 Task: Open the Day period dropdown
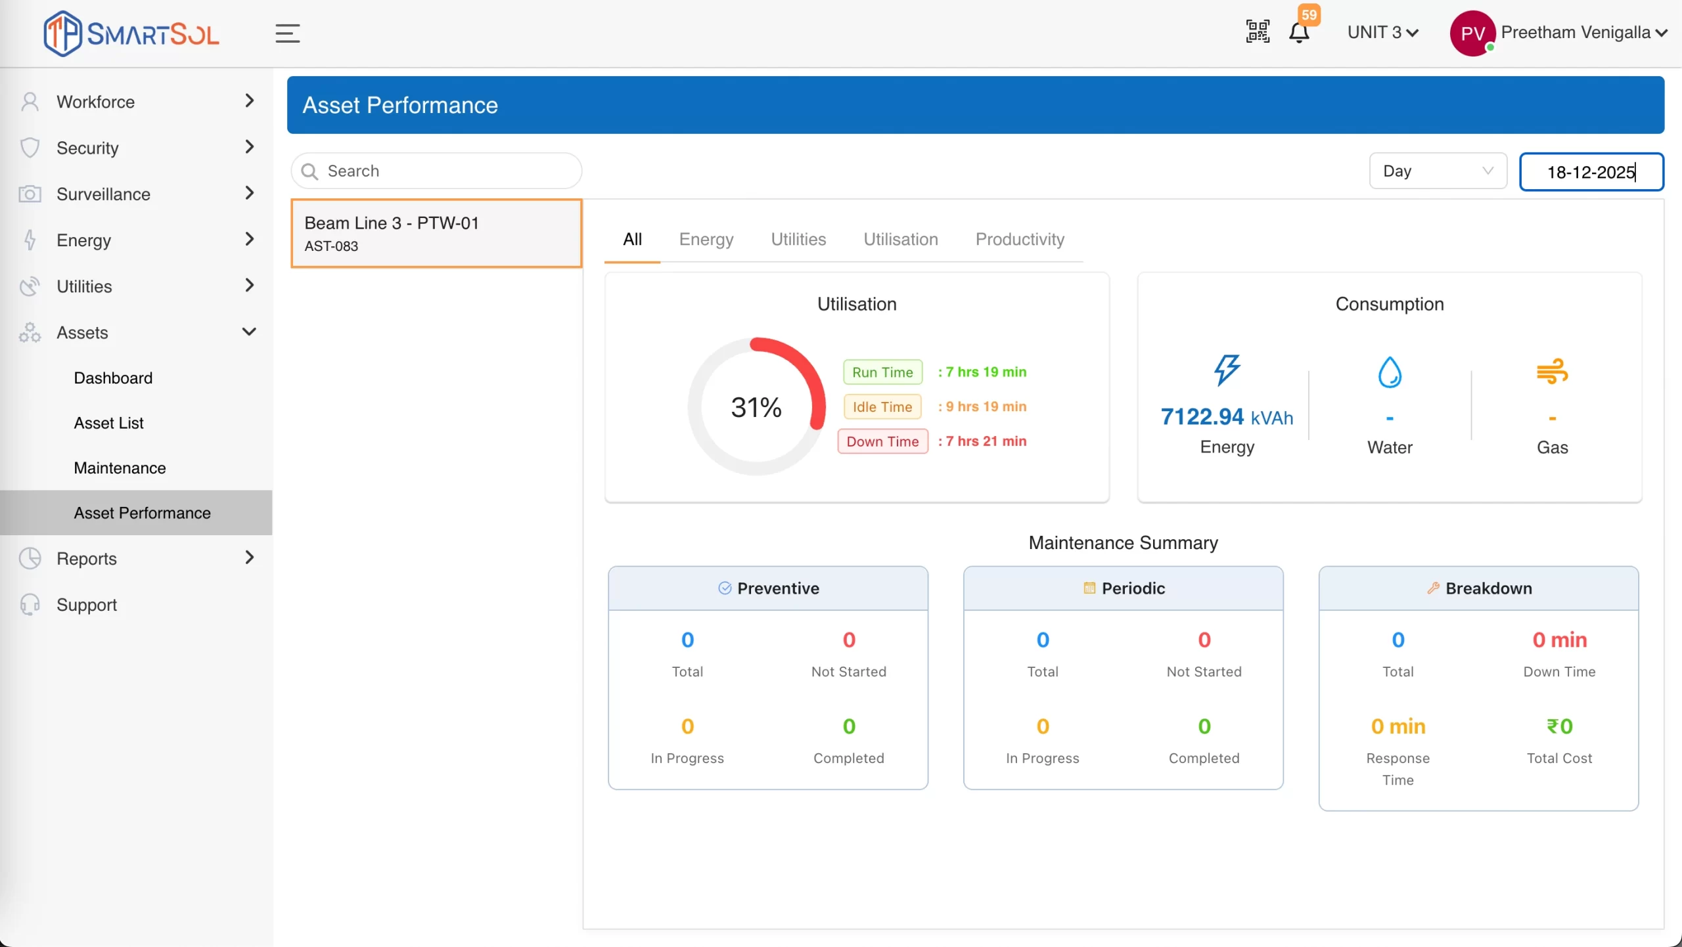click(1438, 171)
